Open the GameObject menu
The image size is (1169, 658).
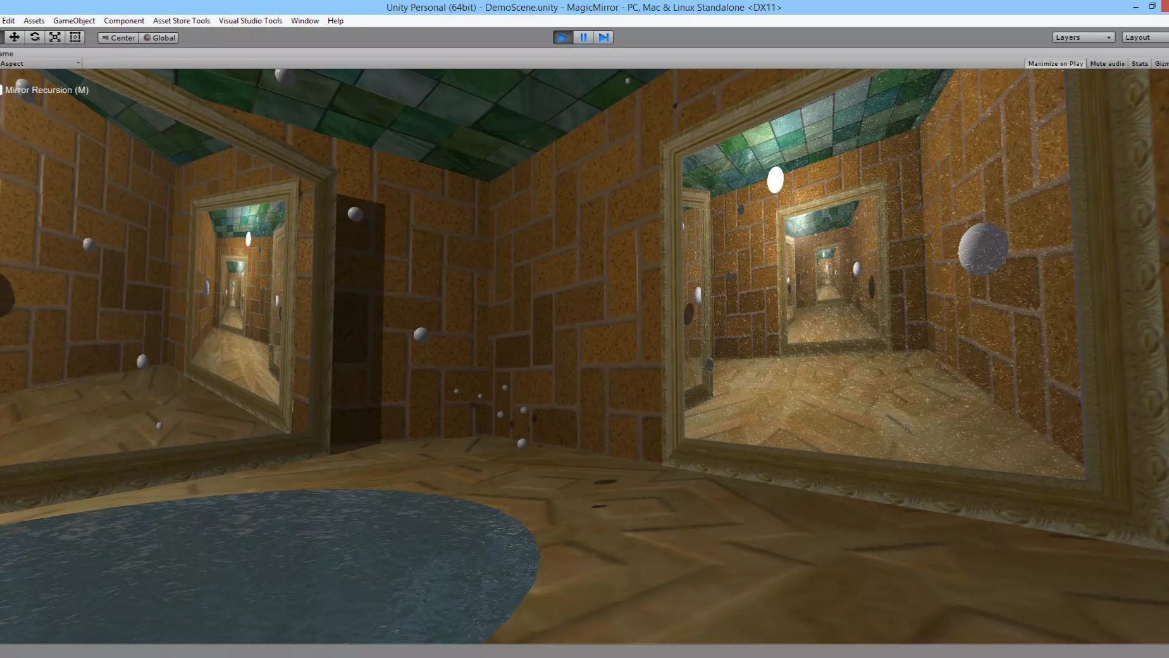coord(73,20)
